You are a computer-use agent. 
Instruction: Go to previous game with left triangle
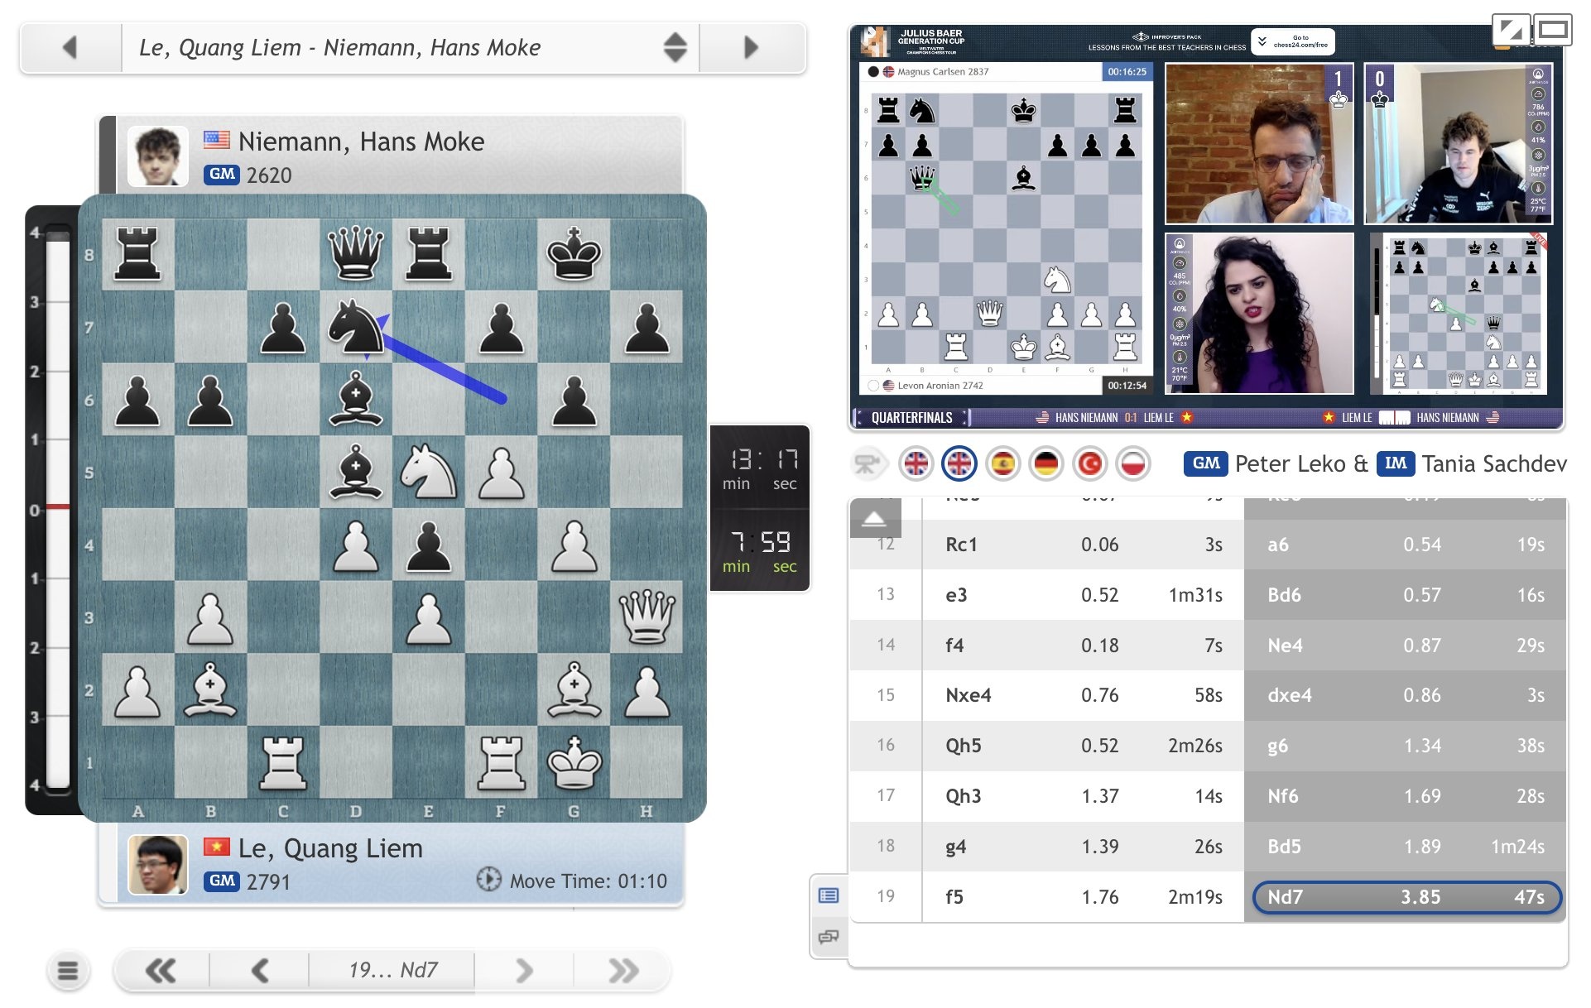coord(70,47)
